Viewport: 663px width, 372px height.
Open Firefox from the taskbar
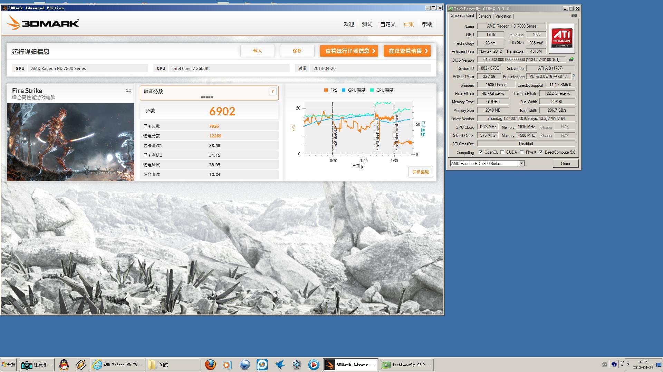tap(210, 364)
